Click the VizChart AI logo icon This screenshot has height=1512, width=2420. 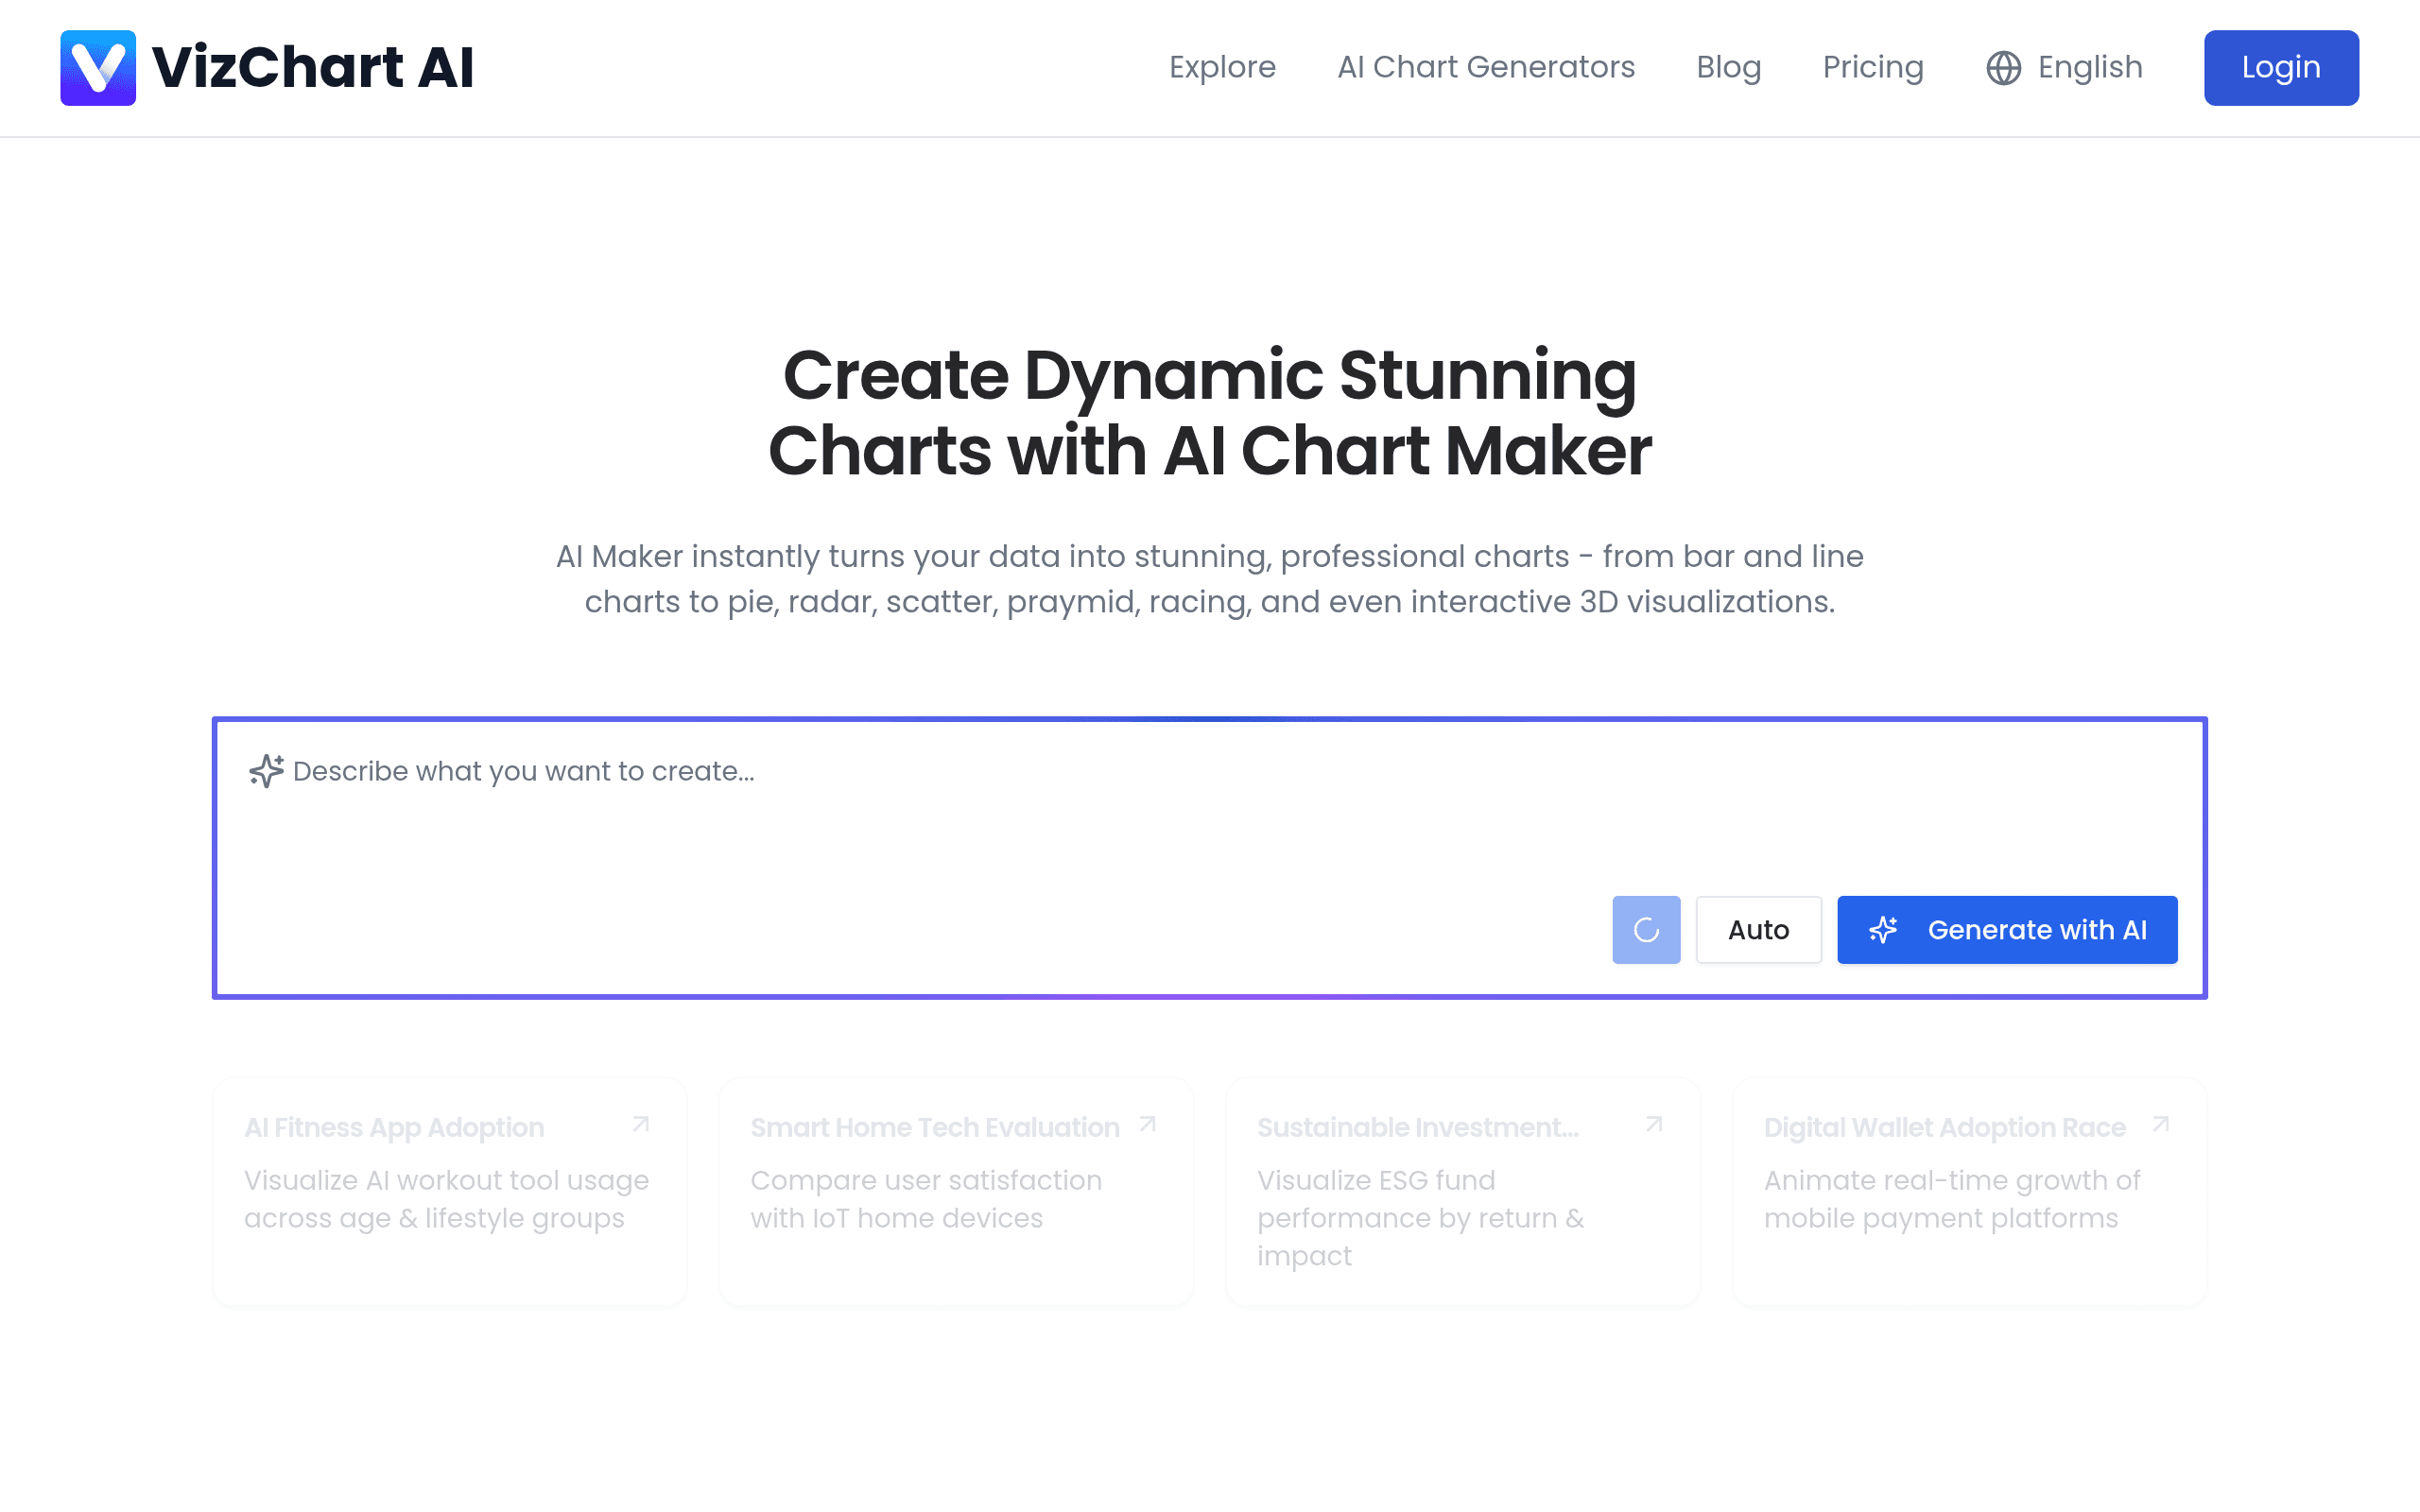pyautogui.click(x=98, y=68)
